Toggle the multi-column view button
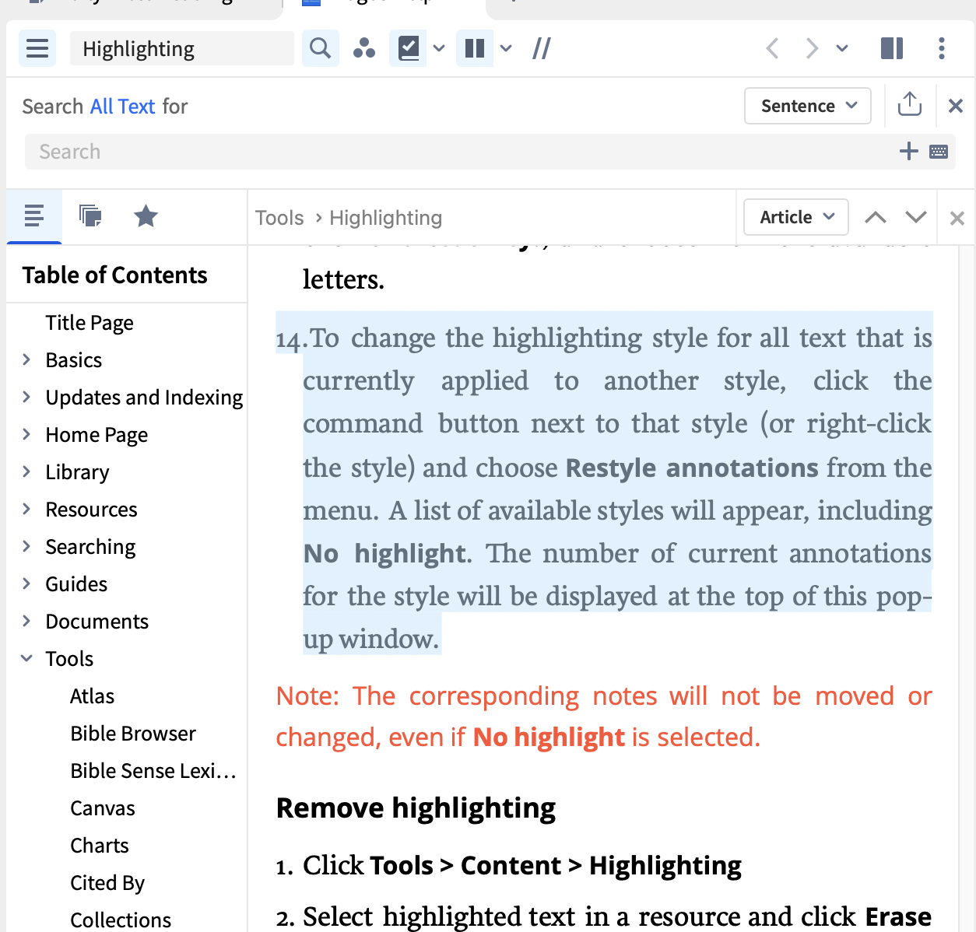The image size is (976, 932). tap(475, 49)
